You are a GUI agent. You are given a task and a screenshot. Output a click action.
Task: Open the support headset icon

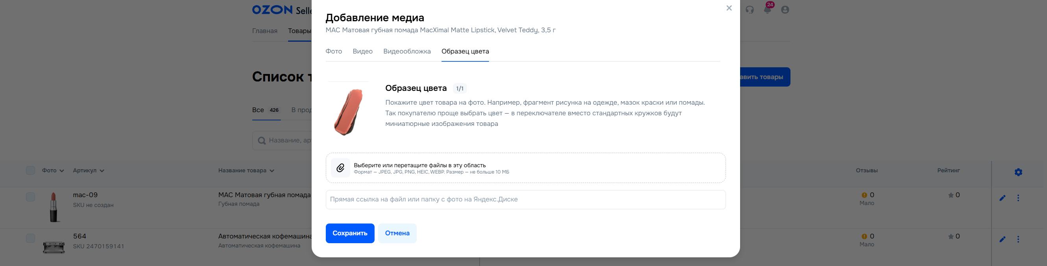point(750,10)
